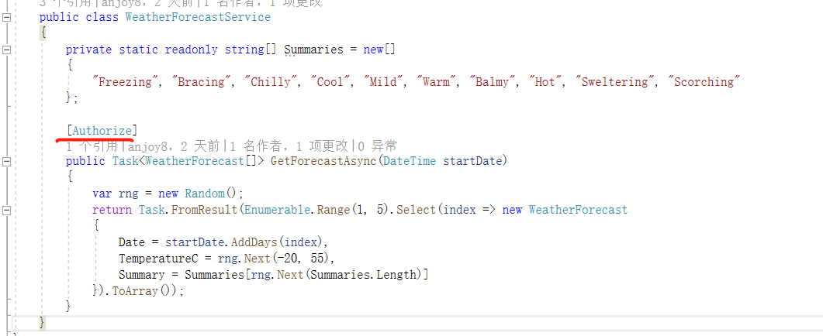Click the Authorize attribute
This screenshot has height=336, width=823.
coord(102,130)
